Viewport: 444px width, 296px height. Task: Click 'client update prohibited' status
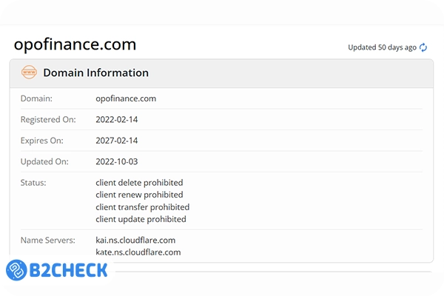coord(141,219)
